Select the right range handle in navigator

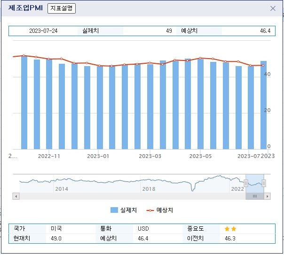pos(264,183)
